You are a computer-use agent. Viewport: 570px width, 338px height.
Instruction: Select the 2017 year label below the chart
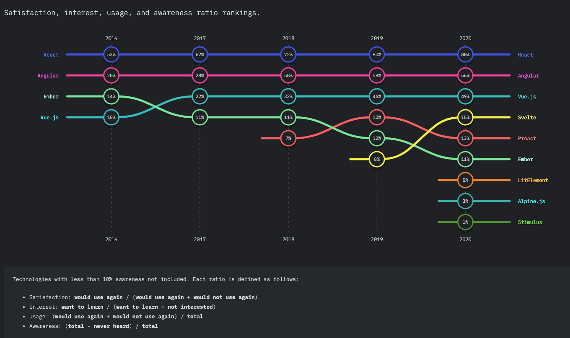(200, 240)
